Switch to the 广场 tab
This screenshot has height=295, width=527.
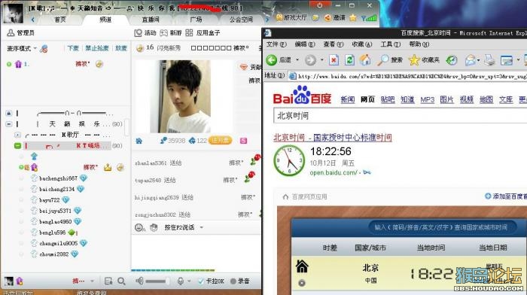point(196,20)
